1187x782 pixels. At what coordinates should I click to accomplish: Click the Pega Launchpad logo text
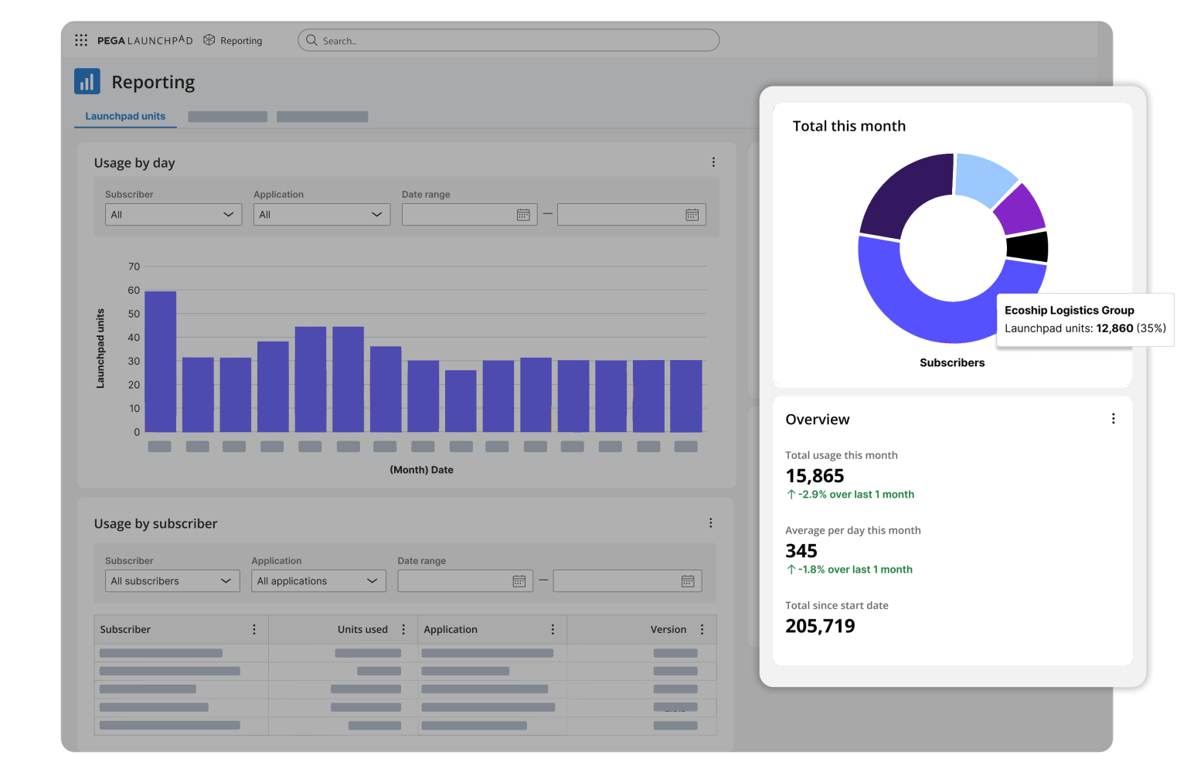pyautogui.click(x=145, y=39)
